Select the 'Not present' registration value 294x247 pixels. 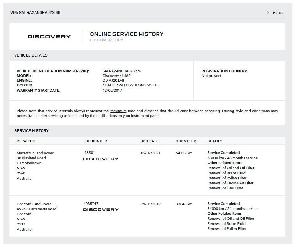[x=211, y=76]
